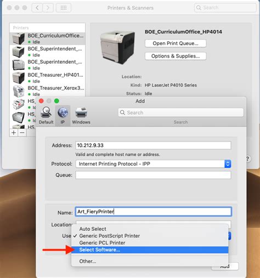The height and width of the screenshot is (278, 260).
Task: Click the Protocol dropdown stepper arrows
Action: click(228, 164)
